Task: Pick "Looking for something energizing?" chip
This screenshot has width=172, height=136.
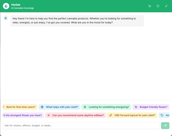Action: click(x=109, y=107)
